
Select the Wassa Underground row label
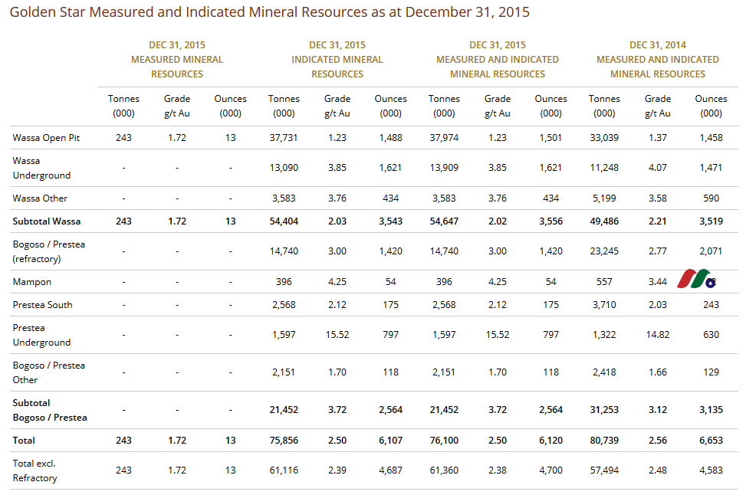pyautogui.click(x=41, y=168)
